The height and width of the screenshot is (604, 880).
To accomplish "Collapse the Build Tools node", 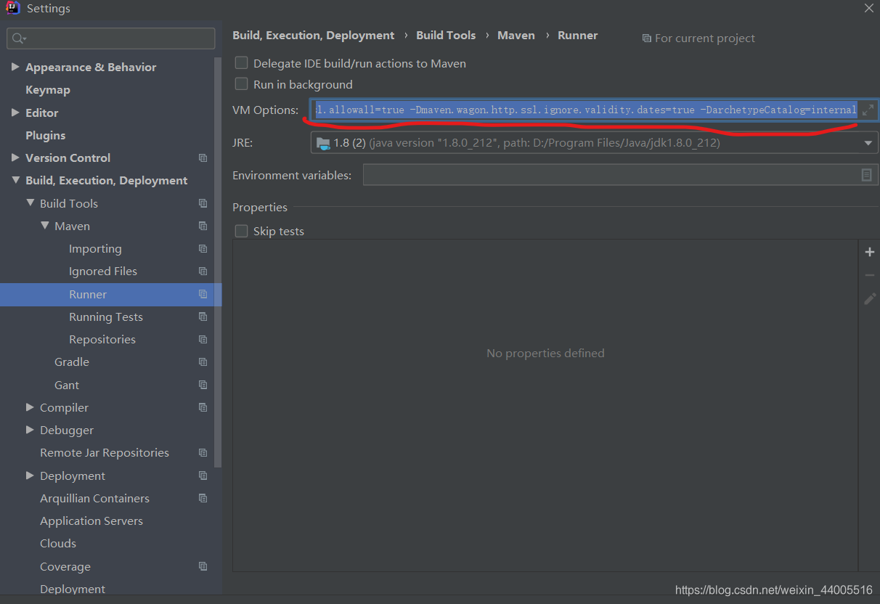I will coord(30,203).
